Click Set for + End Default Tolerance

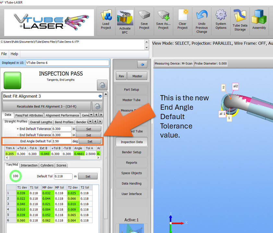tap(89, 129)
